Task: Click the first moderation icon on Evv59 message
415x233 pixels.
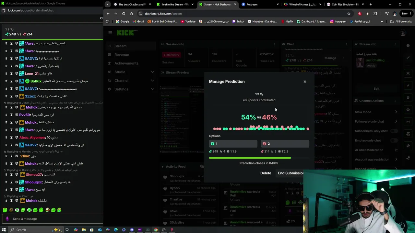Action: point(6,115)
